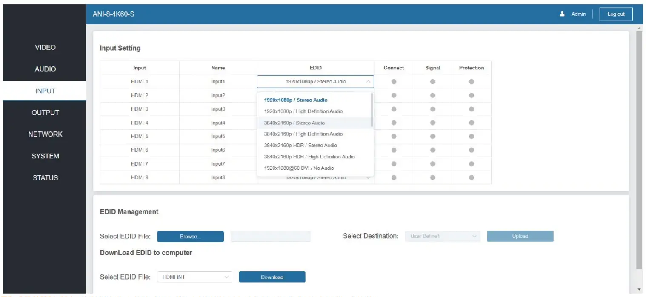Click HDMI 1 Connect status indicator
Image resolution: width=646 pixels, height=297 pixels.
tap(394, 81)
